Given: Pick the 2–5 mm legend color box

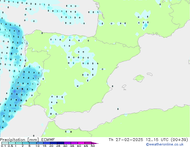Looking at the screenshot, I should [26, 143].
